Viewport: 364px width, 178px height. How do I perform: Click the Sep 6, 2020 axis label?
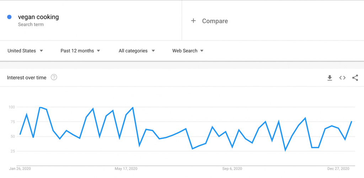(232, 169)
